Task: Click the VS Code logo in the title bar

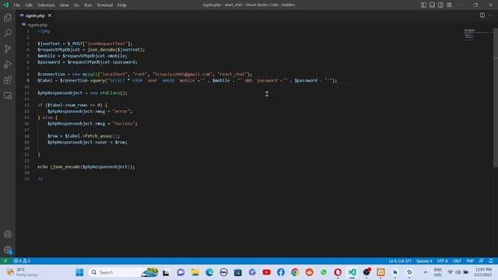Action: pos(5,5)
